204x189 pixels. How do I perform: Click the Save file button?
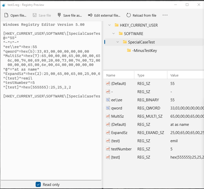click(42, 15)
